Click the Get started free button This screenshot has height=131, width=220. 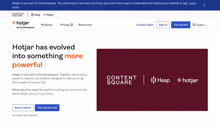tap(47, 108)
